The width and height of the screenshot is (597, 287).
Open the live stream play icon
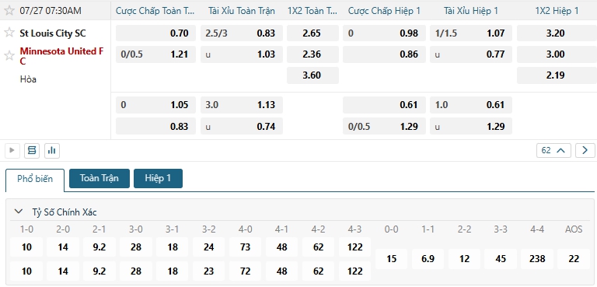pyautogui.click(x=12, y=151)
